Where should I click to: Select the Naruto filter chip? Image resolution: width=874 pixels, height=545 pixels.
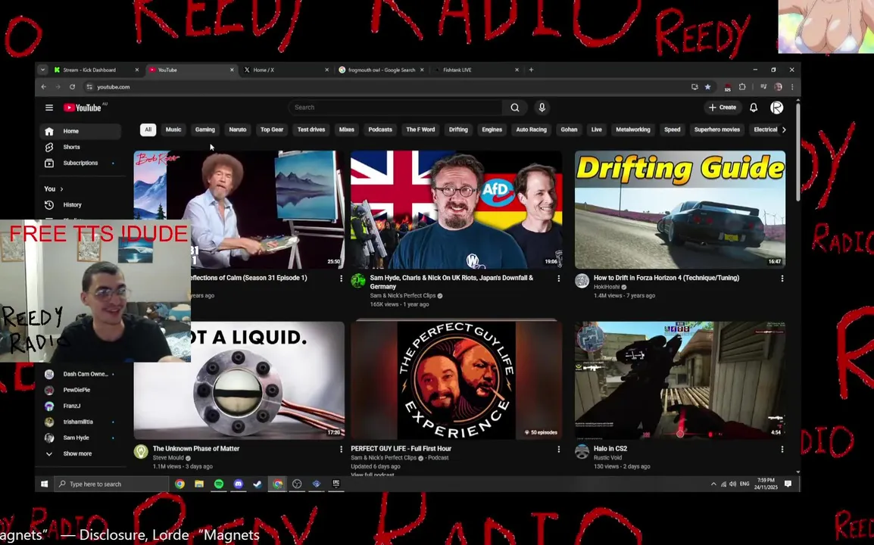coord(238,129)
